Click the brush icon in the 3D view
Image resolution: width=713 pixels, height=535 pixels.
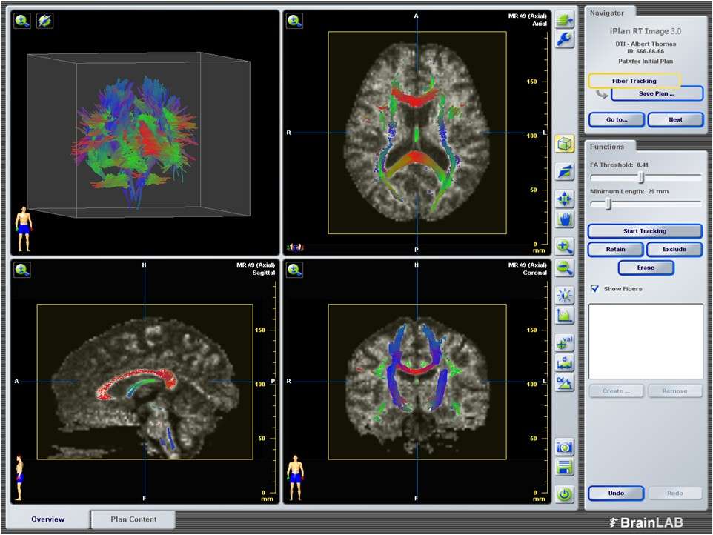[x=43, y=20]
